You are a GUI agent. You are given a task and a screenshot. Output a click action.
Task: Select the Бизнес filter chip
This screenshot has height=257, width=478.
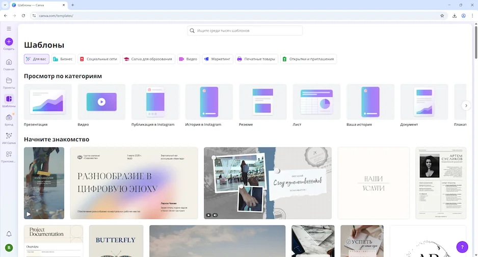tap(63, 59)
